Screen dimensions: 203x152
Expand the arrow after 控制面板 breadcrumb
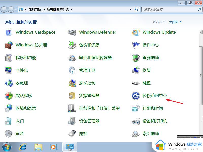(x=44, y=9)
